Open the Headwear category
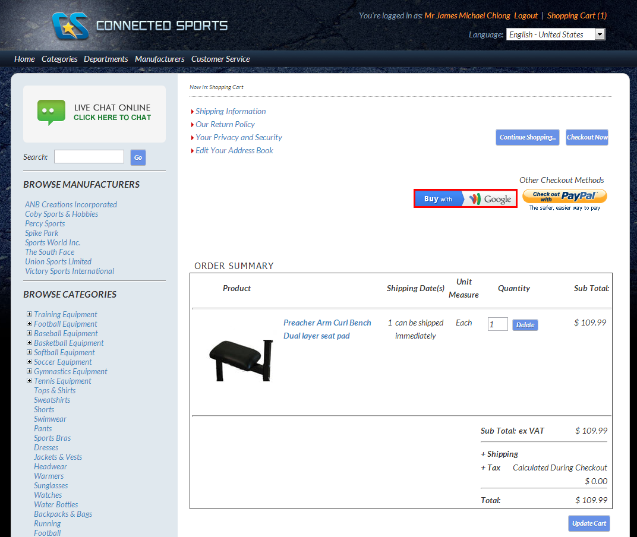Screen dimensions: 637x537 51,466
